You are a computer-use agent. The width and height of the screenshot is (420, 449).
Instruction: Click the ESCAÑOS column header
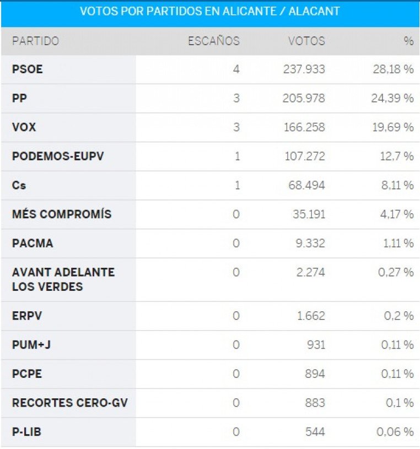pyautogui.click(x=214, y=41)
